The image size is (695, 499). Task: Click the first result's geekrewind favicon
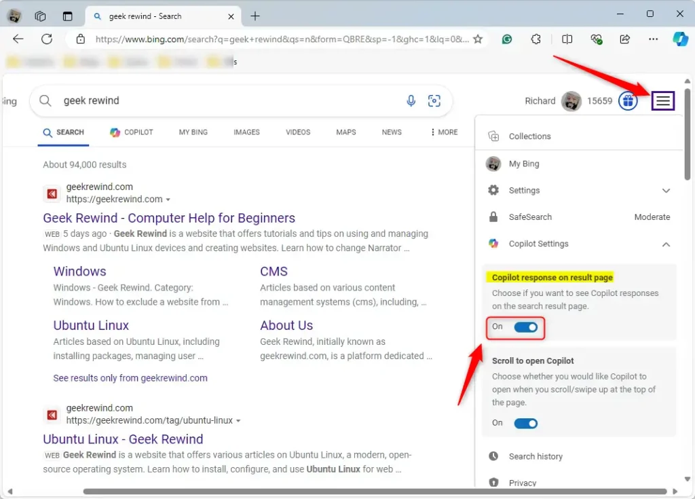tap(52, 193)
